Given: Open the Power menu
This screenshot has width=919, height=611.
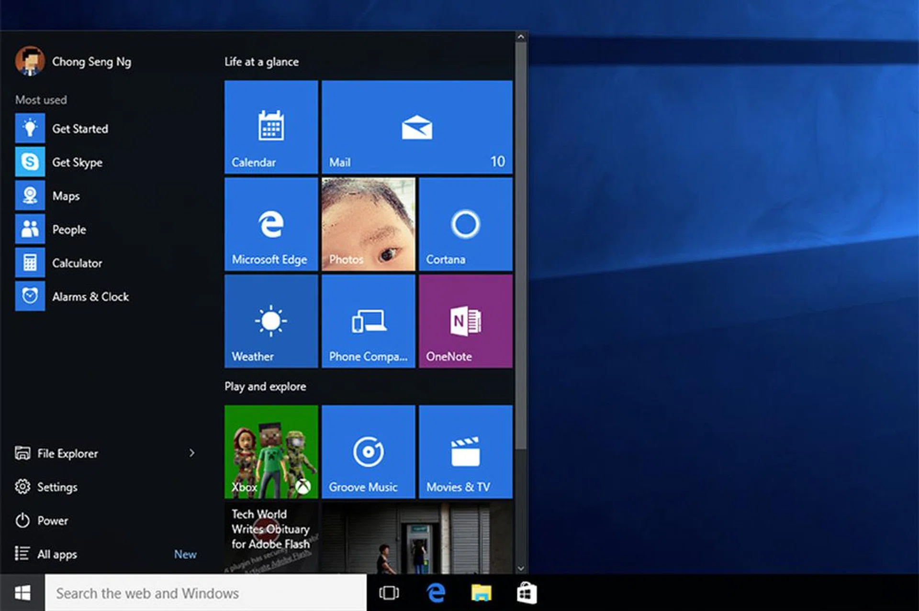Looking at the screenshot, I should [52, 521].
